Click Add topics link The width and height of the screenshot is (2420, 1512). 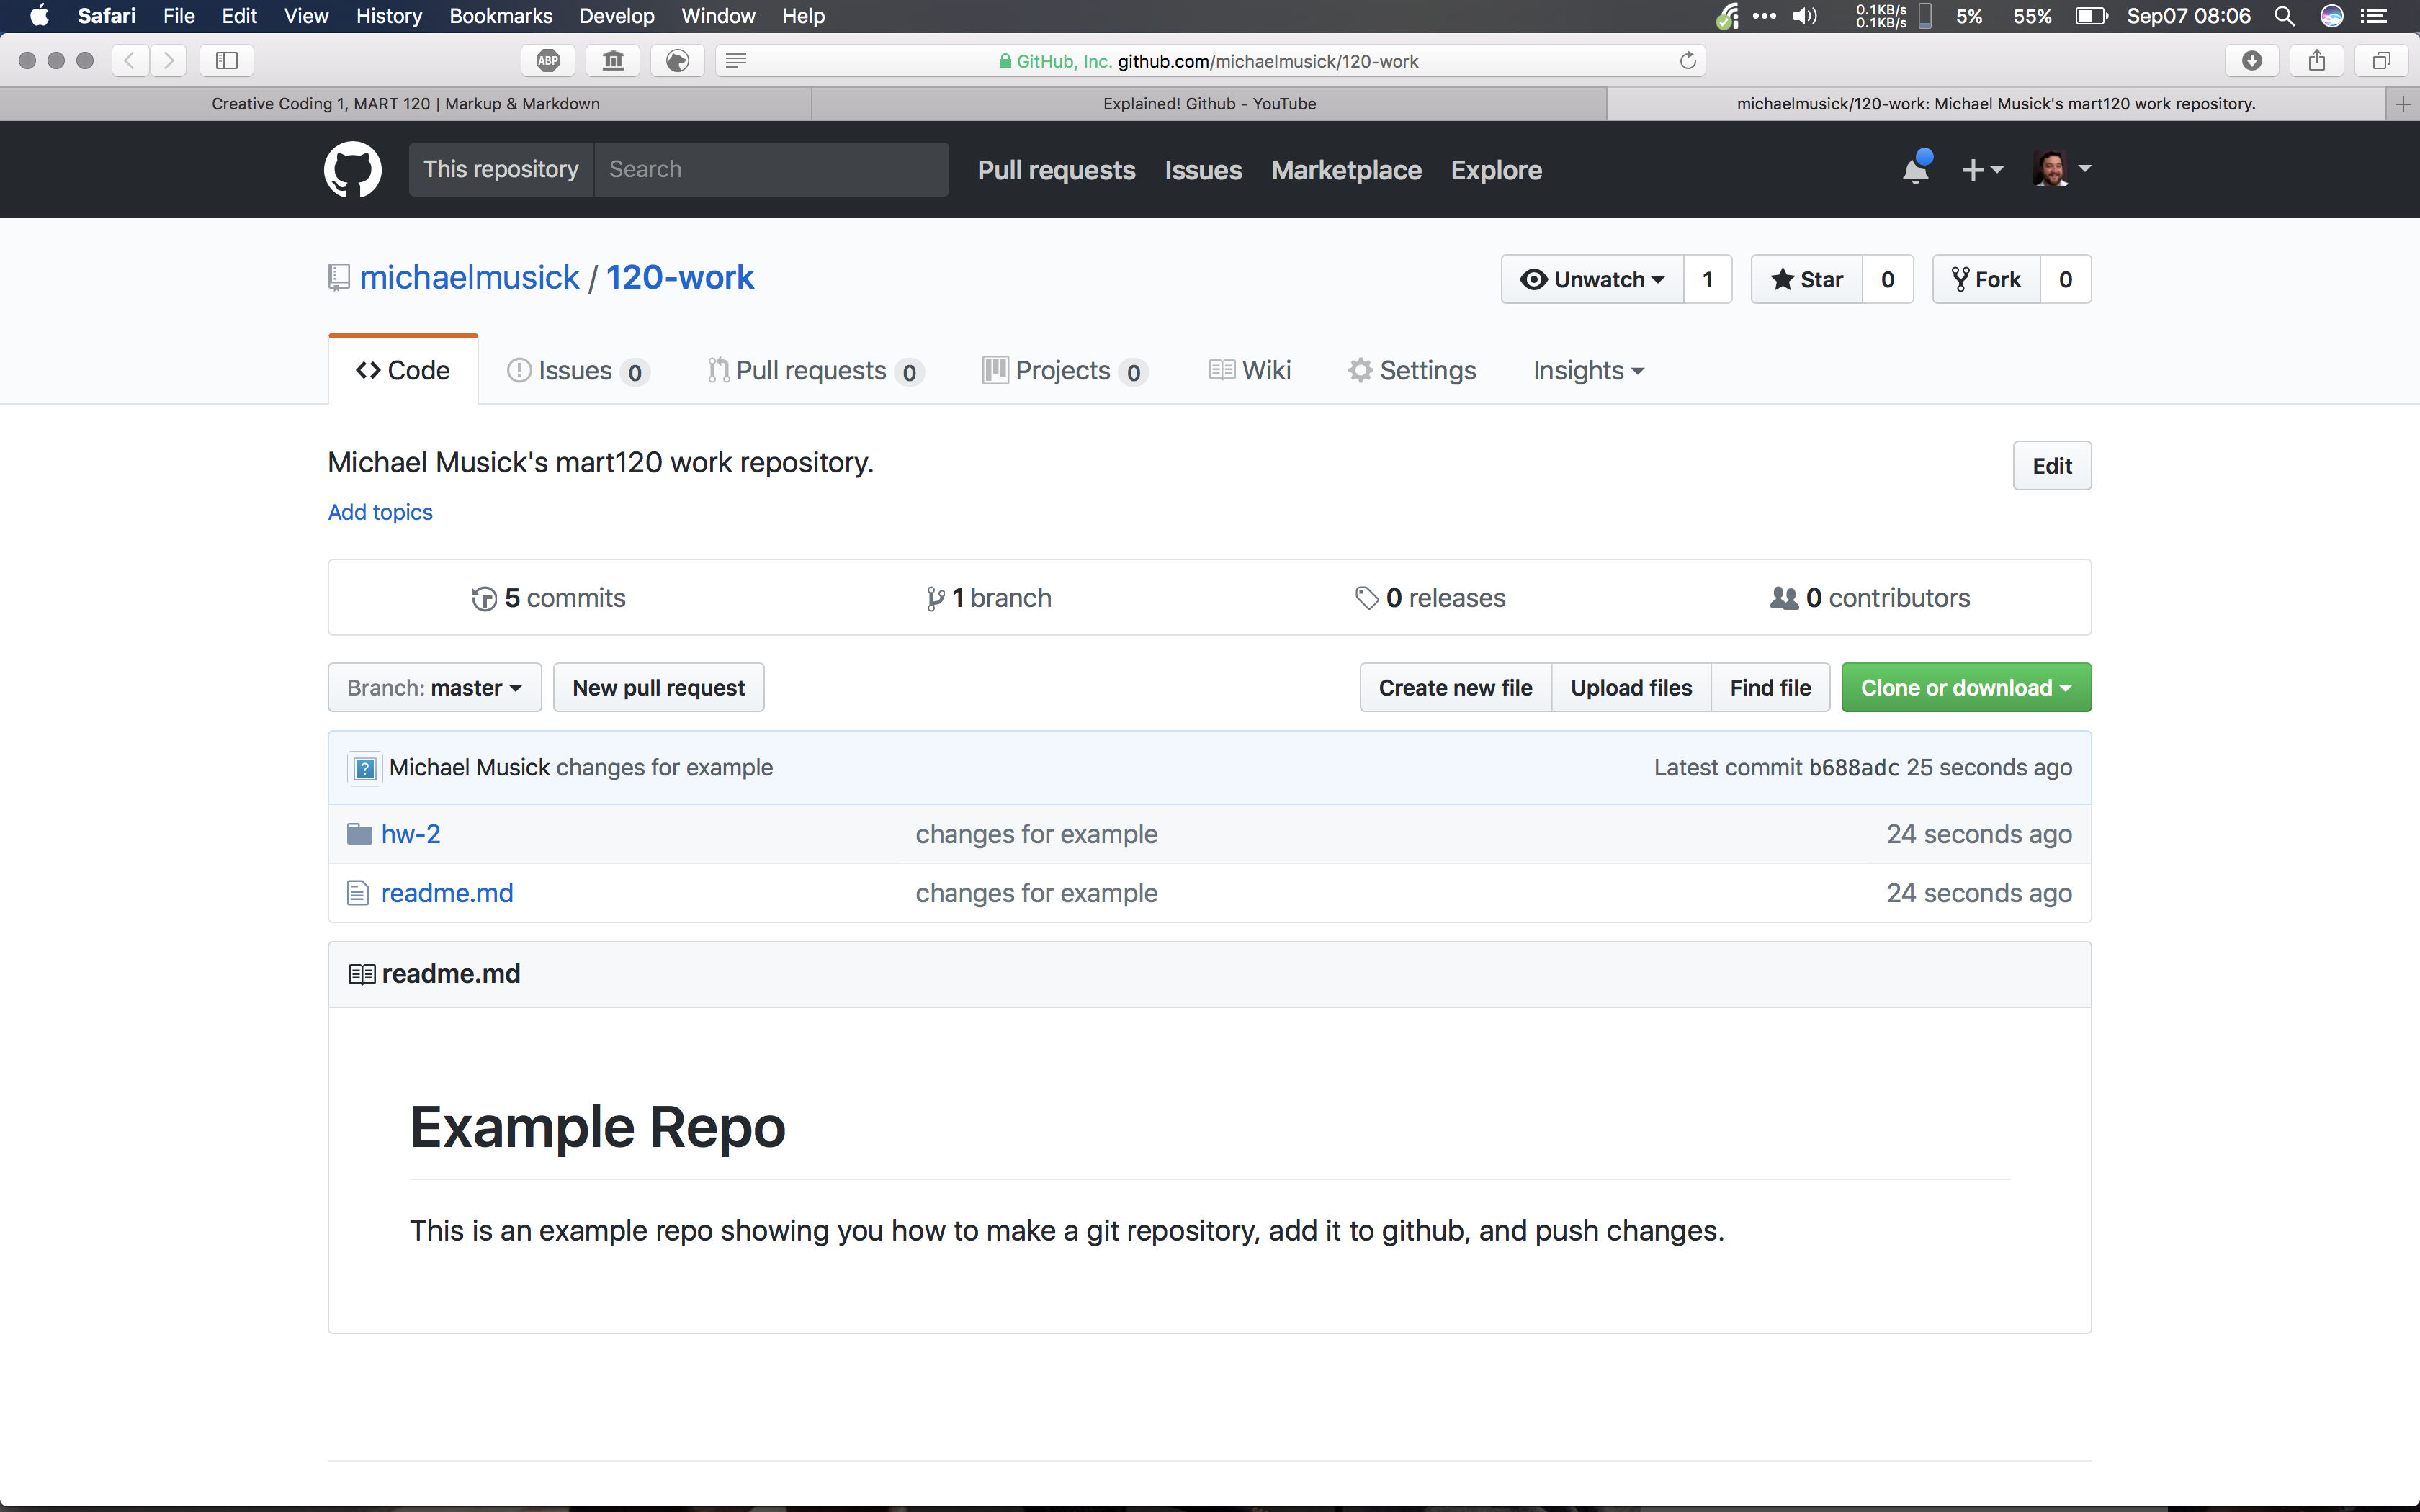pyautogui.click(x=380, y=512)
